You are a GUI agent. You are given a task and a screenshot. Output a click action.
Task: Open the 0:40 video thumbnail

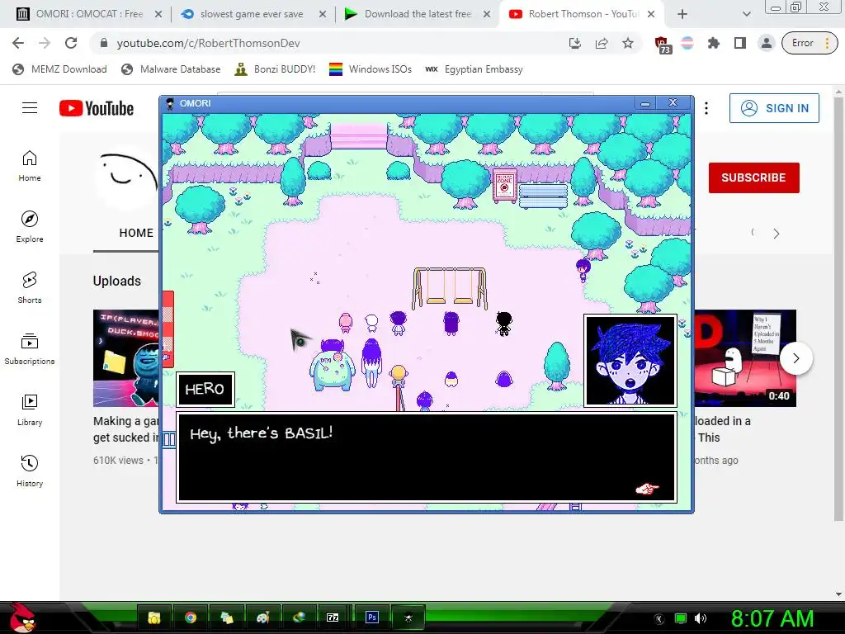click(745, 358)
